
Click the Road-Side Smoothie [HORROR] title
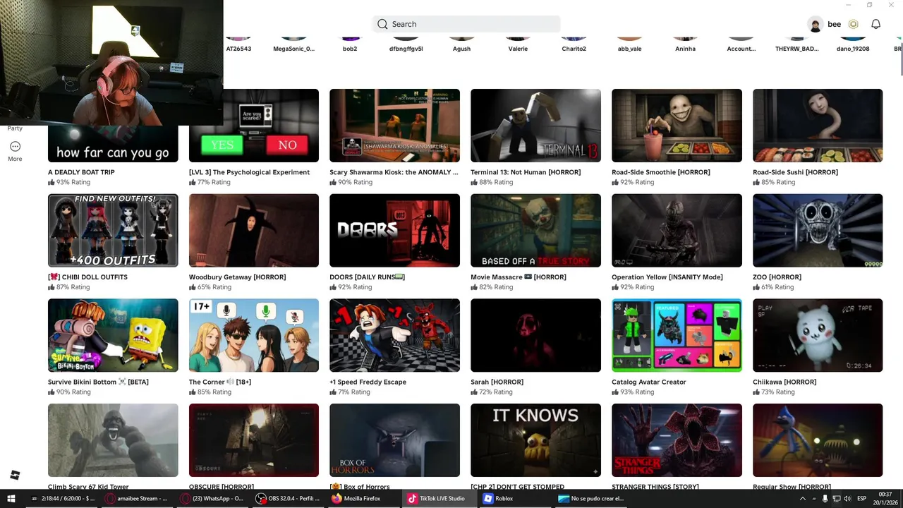click(x=661, y=172)
